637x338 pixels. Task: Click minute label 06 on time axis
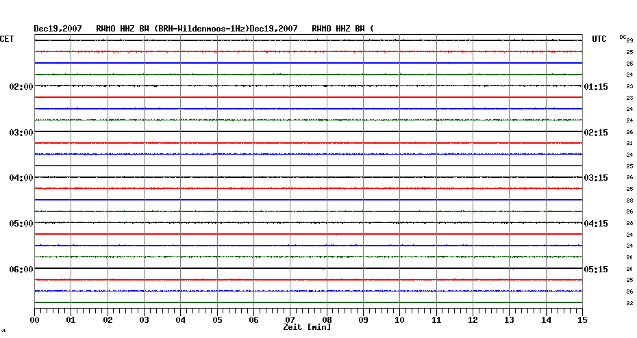pyautogui.click(x=253, y=320)
